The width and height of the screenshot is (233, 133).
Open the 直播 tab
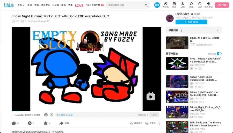tap(37, 5)
